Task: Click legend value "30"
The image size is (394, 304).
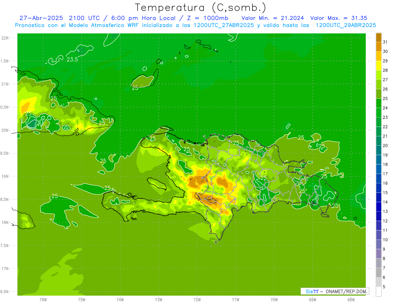Action: 385,51
